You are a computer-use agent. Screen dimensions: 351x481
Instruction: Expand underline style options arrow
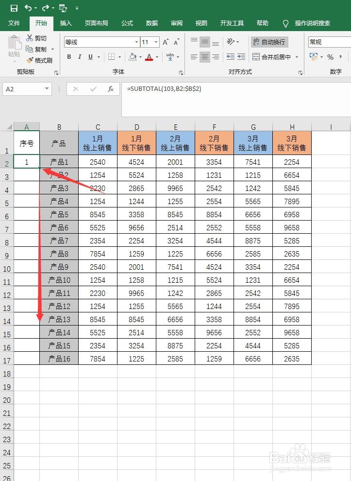click(99, 57)
